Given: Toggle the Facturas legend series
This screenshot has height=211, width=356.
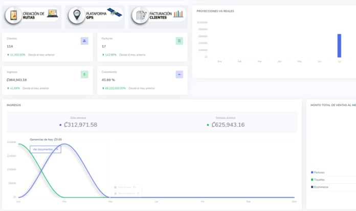Looking at the screenshot, I should [319, 172].
